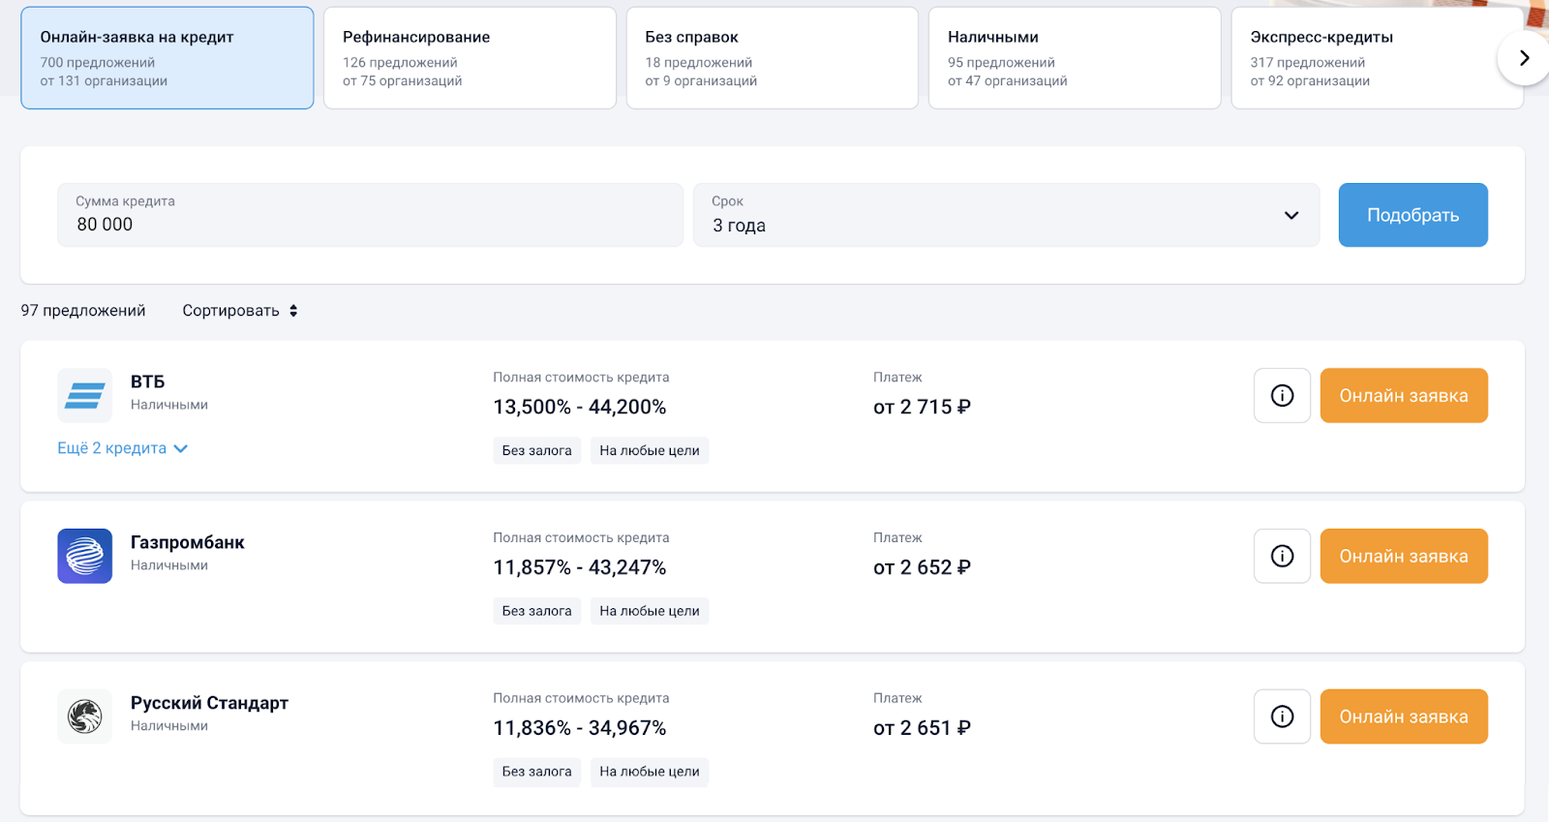
Task: Switch to the Без справок tab
Action: tap(772, 58)
